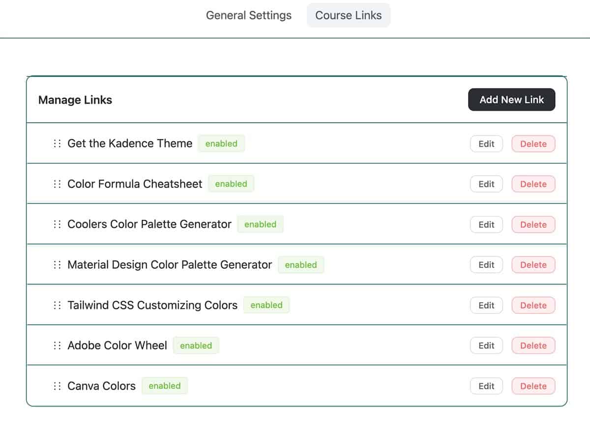Delete Material Design Color Palette Generator link
The image size is (590, 424).
coord(533,265)
